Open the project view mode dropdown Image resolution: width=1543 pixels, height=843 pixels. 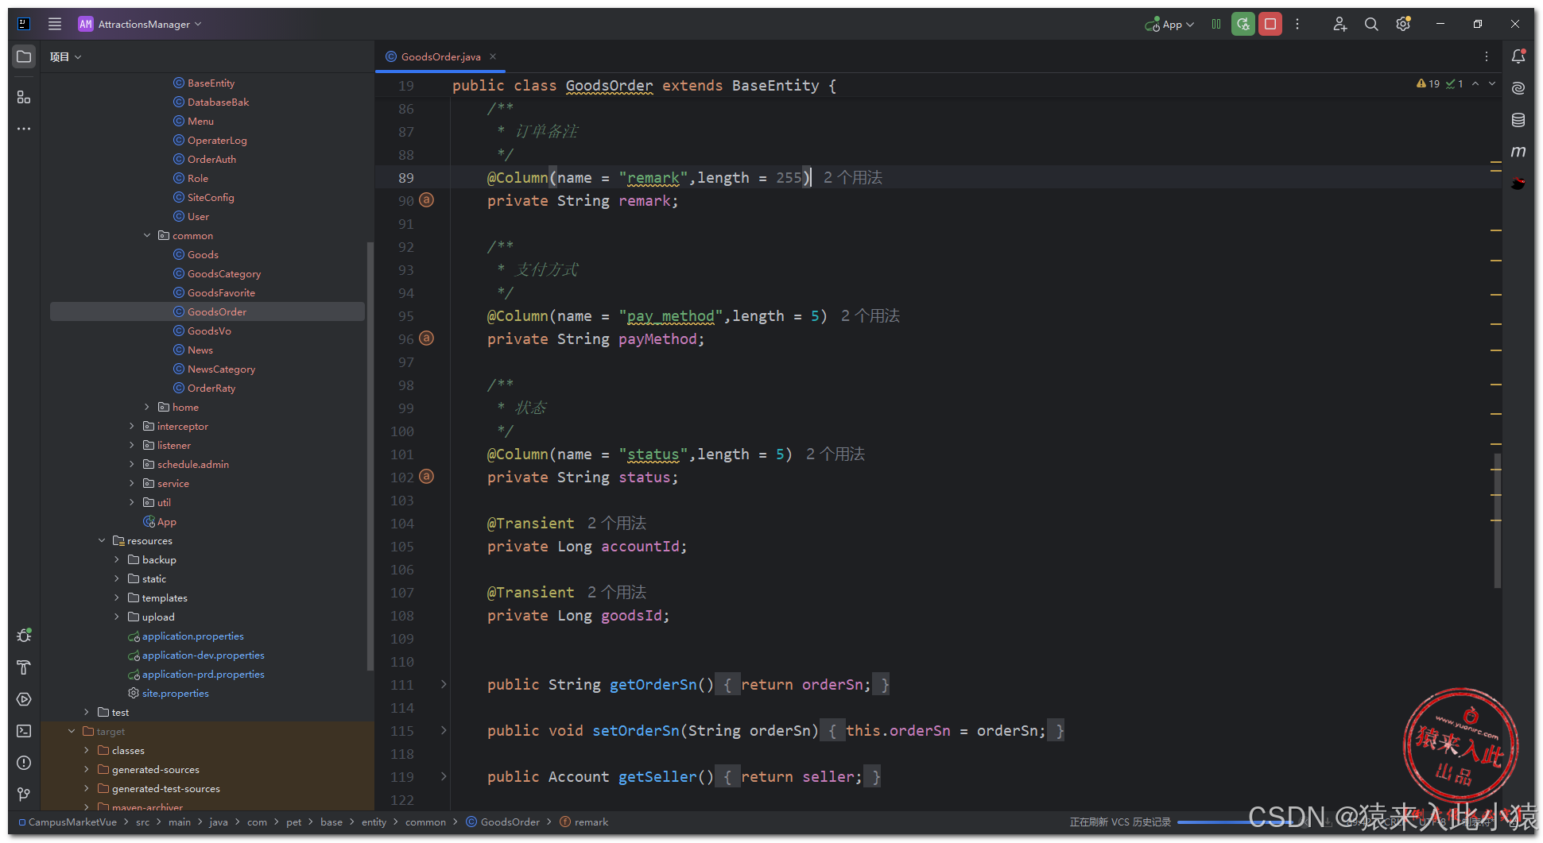coord(65,56)
